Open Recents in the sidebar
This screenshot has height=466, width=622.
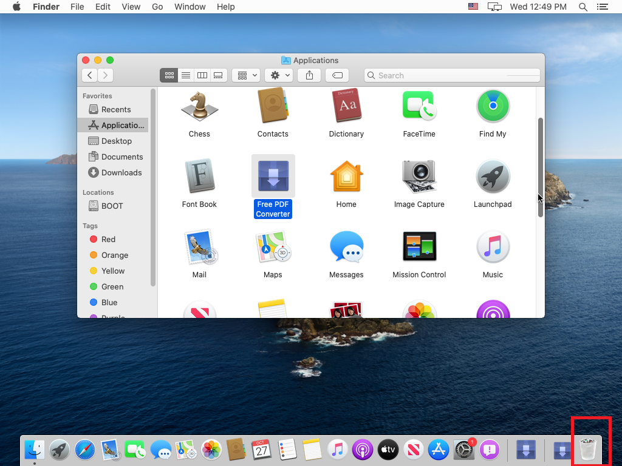[112, 109]
